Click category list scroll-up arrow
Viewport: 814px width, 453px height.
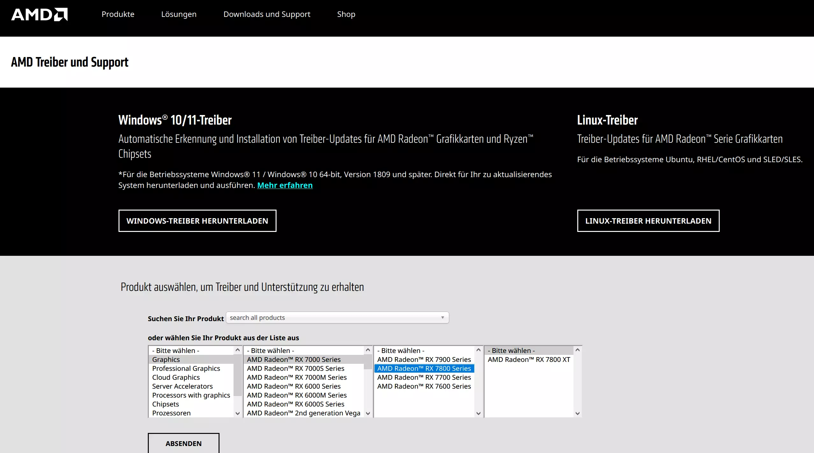pos(238,350)
